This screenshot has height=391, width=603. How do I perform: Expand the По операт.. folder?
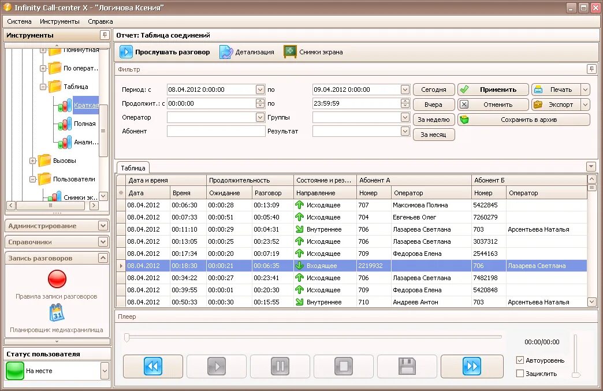pos(43,68)
